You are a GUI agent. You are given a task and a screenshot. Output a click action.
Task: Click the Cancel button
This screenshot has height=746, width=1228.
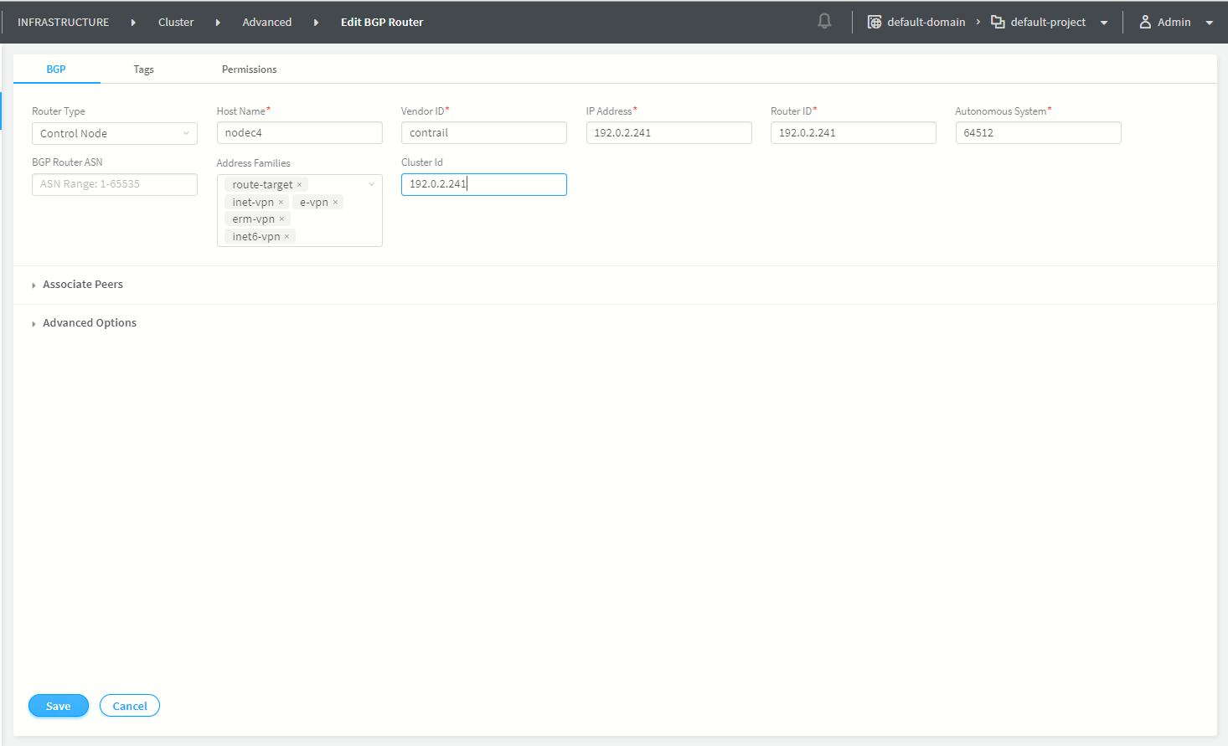click(x=130, y=706)
